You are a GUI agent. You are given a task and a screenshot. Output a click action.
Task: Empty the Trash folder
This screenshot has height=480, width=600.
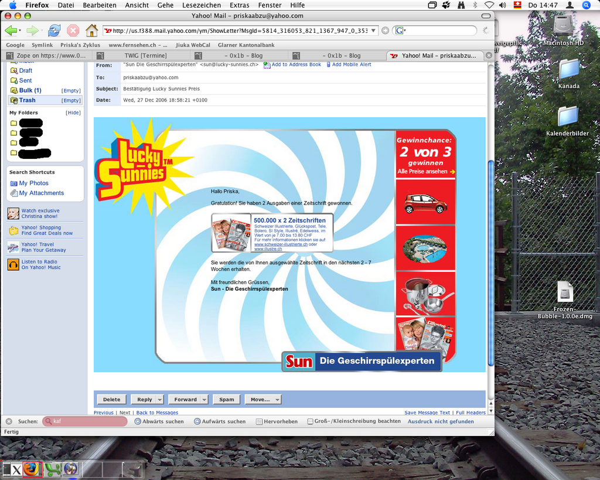pos(71,100)
